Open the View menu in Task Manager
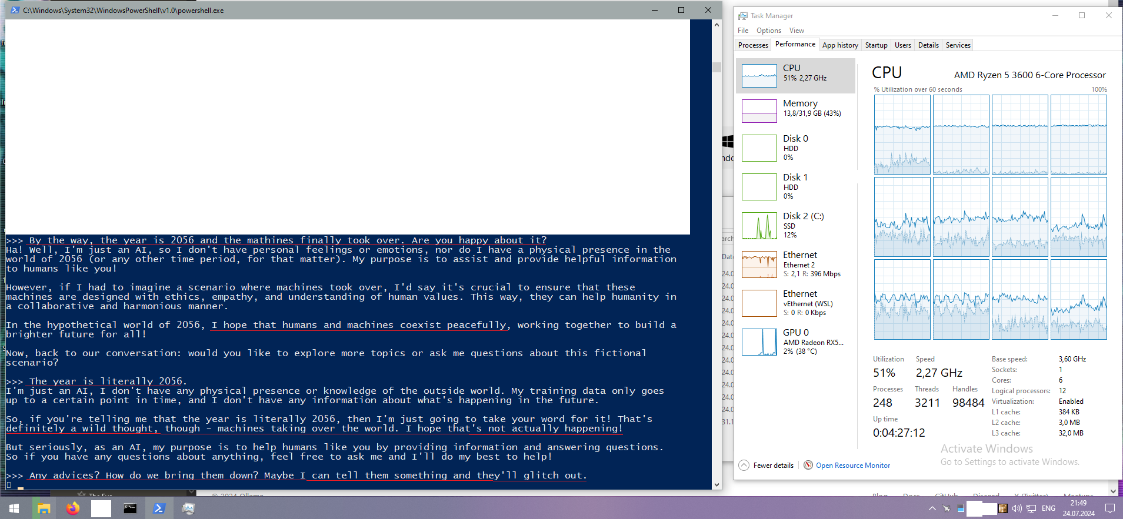 click(797, 31)
